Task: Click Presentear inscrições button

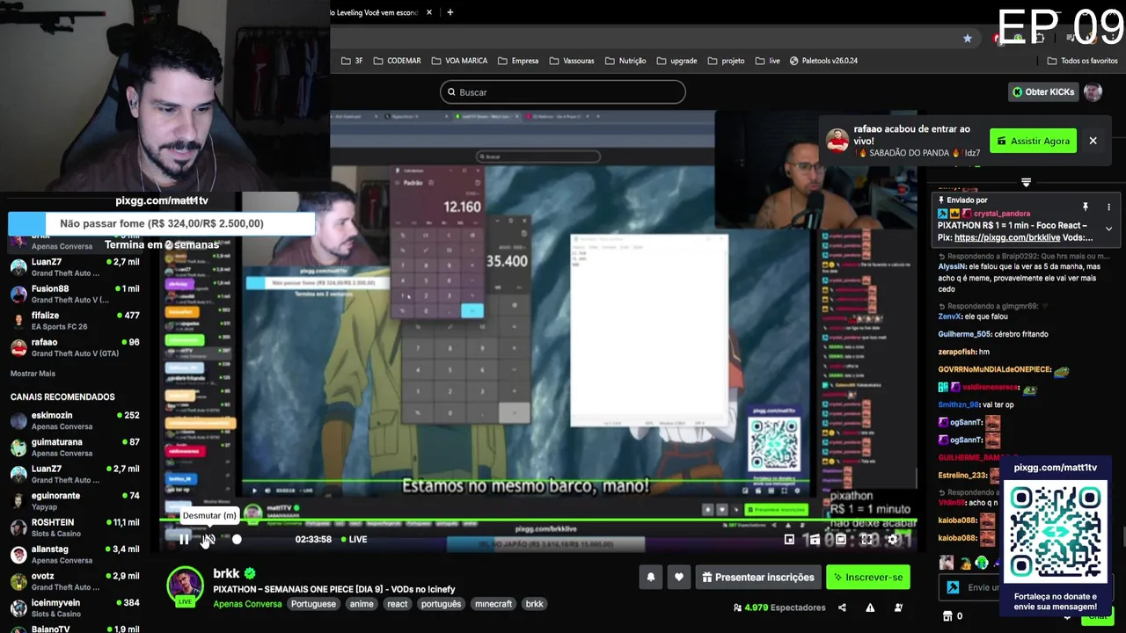Action: (757, 577)
